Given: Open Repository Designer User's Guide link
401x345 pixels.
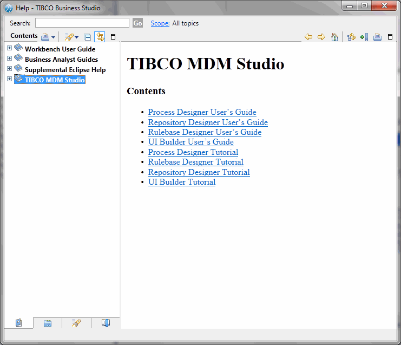Looking at the screenshot, I should click(x=208, y=122).
